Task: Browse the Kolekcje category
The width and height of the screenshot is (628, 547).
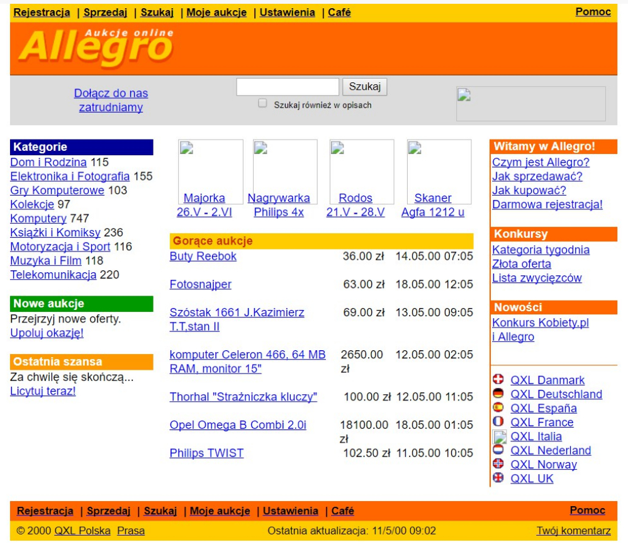Action: [32, 204]
